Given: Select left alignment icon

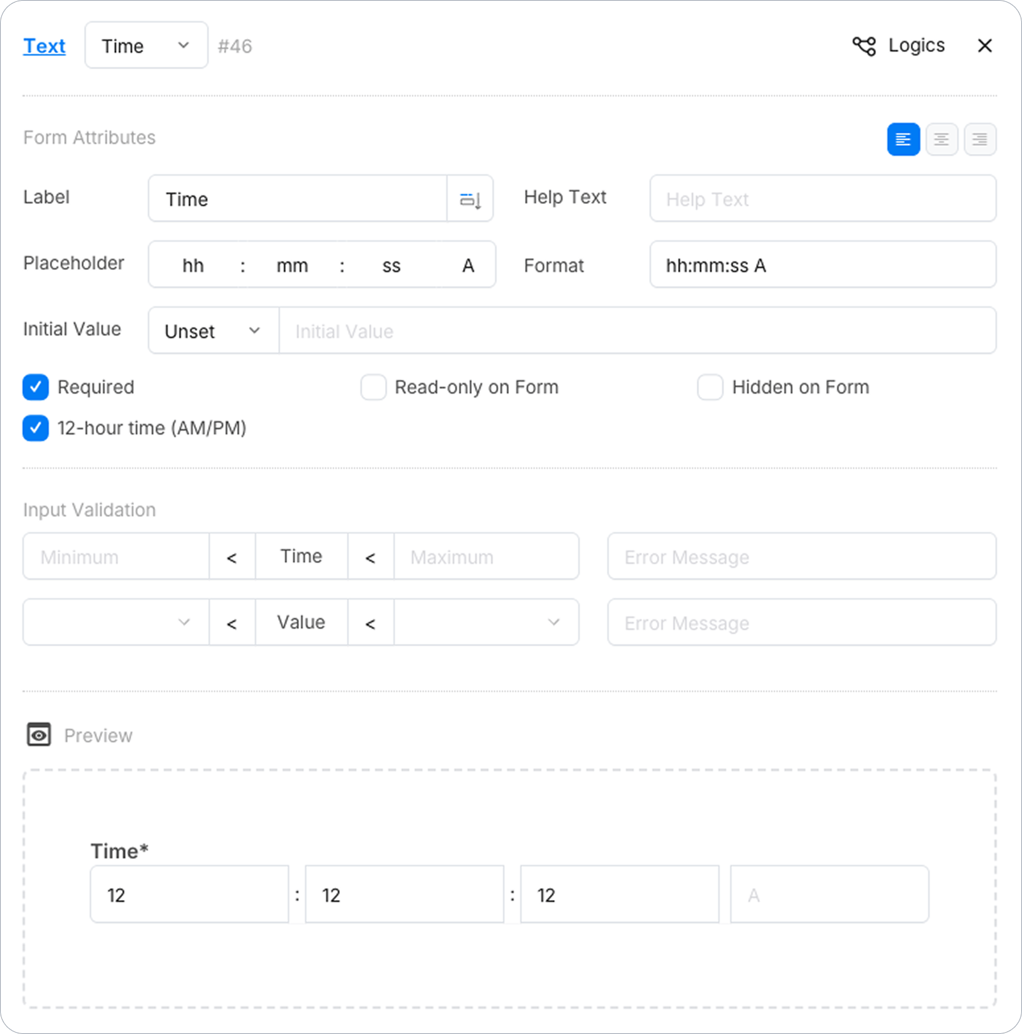Looking at the screenshot, I should 903,139.
